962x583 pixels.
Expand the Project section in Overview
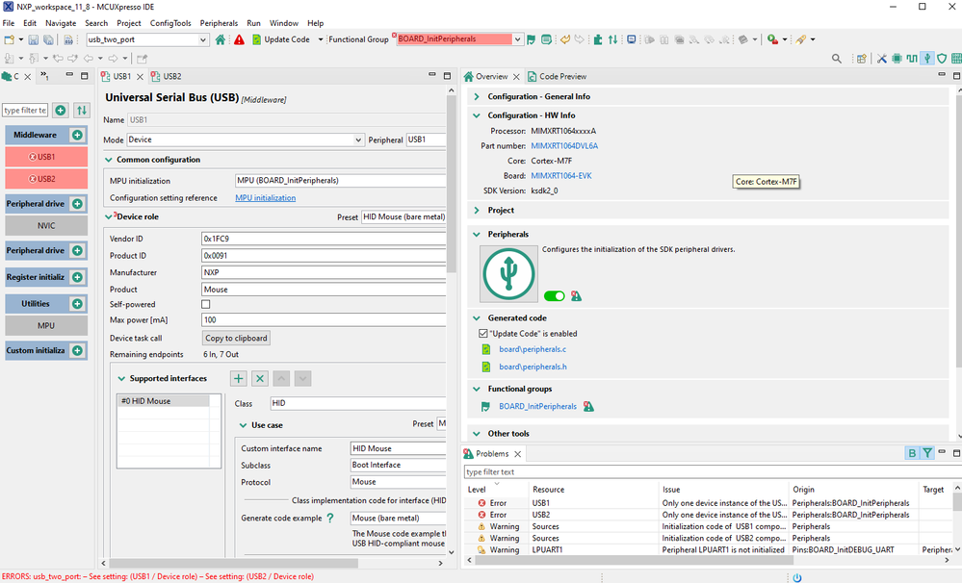point(477,211)
